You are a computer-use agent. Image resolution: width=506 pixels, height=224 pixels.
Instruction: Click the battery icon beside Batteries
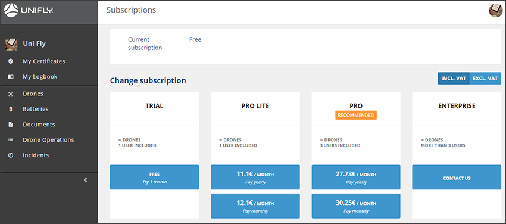pos(11,109)
